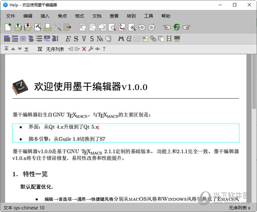Open the 查看 menu
Screen dimensions: 257x212
pos(114,16)
